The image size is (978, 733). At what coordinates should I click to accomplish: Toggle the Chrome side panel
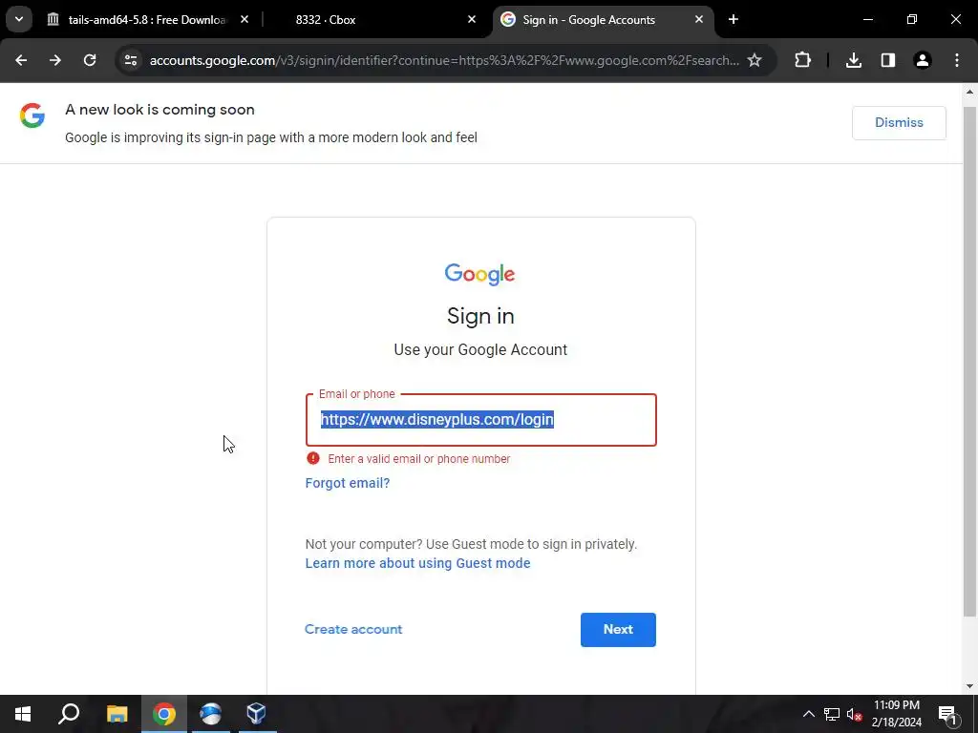pyautogui.click(x=888, y=60)
